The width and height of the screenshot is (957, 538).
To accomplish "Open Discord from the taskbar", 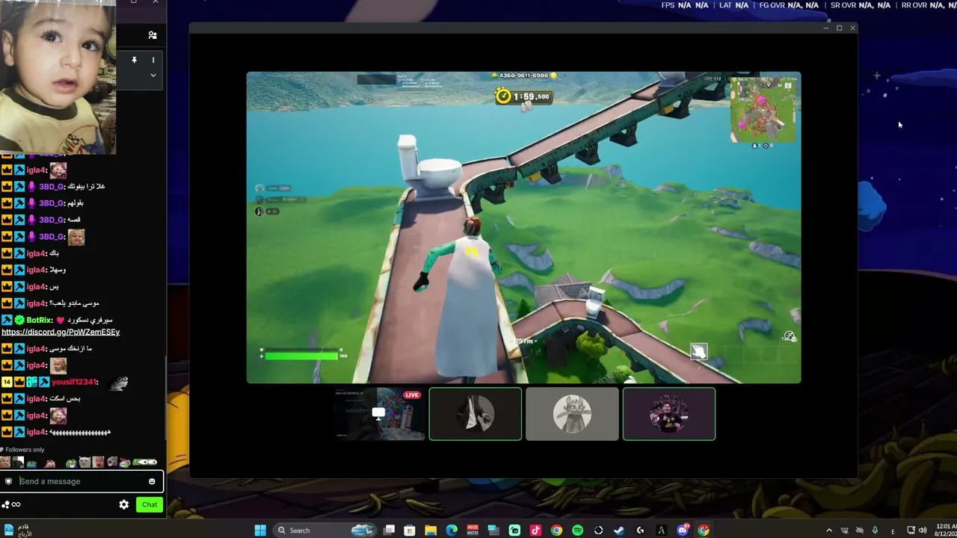I will pyautogui.click(x=683, y=531).
